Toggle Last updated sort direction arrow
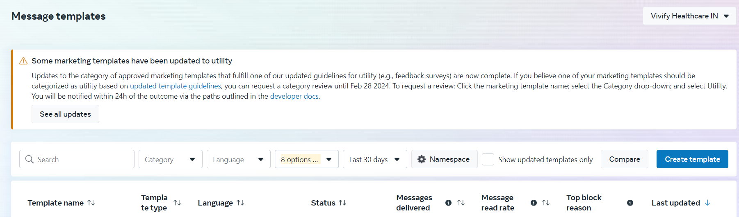The width and height of the screenshot is (739, 217). click(x=707, y=203)
